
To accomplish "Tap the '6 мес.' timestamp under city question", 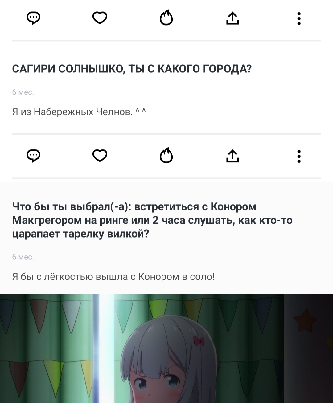I will coord(23,92).
